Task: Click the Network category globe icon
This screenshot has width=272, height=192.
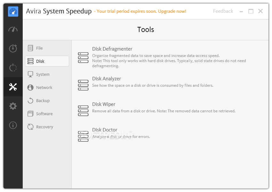Action: [30, 87]
